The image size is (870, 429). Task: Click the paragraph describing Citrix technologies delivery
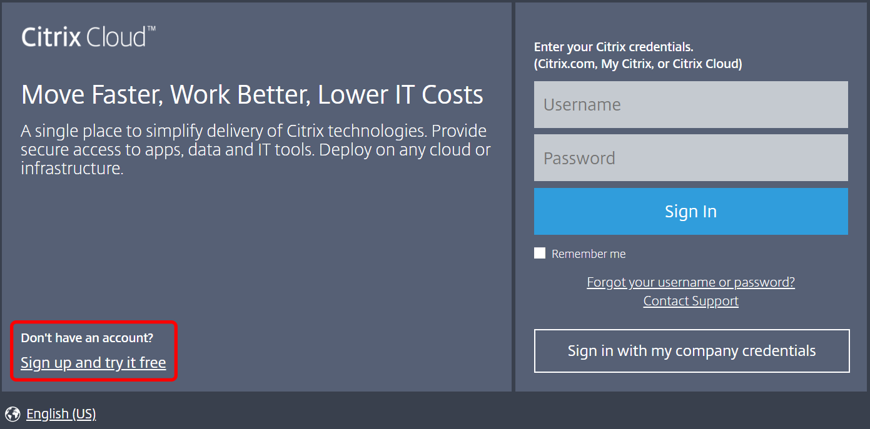click(255, 150)
